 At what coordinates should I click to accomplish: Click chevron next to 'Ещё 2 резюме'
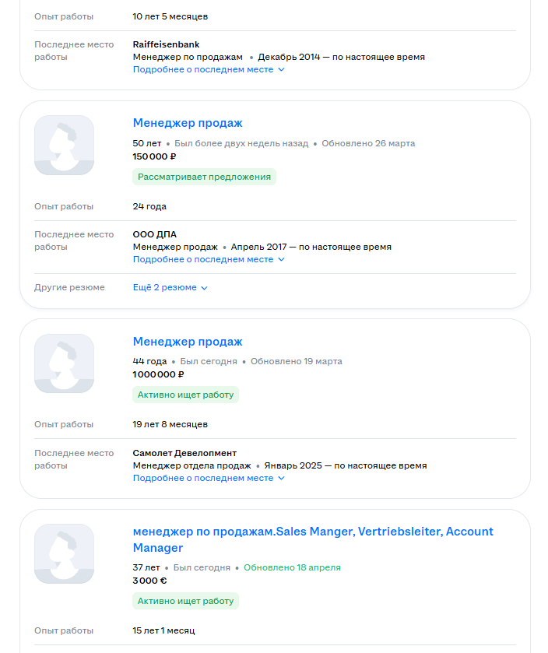coord(205,288)
